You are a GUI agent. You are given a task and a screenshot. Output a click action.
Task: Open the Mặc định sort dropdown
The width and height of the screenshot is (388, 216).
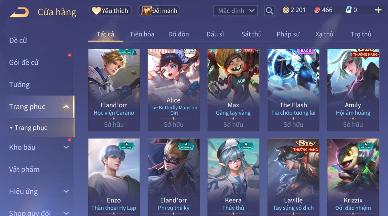point(235,11)
